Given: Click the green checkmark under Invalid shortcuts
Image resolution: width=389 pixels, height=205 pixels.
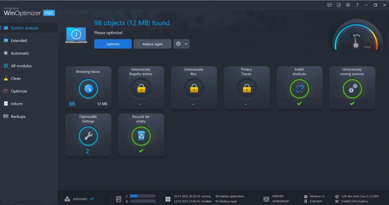Looking at the screenshot, I should click(299, 103).
